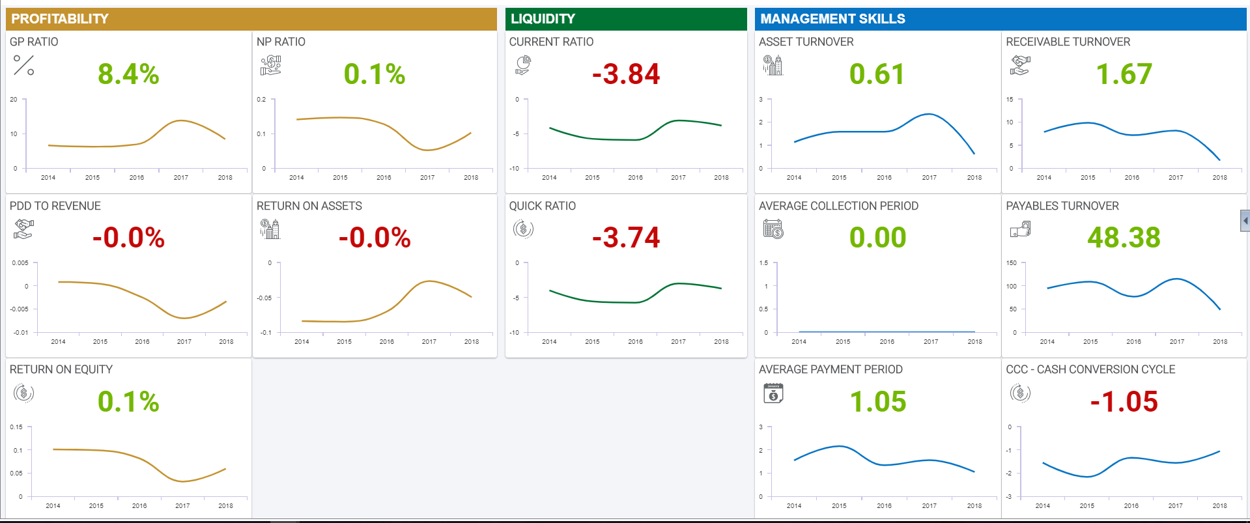Click the Cash Conversion Cycle trend line
Image resolution: width=1250 pixels, height=523 pixels.
pyautogui.click(x=1131, y=464)
